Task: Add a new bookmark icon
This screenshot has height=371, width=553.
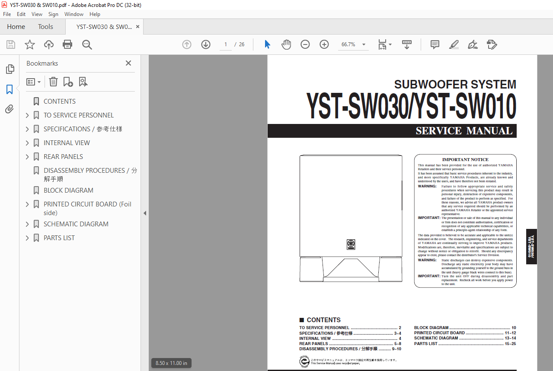Action: pos(68,82)
